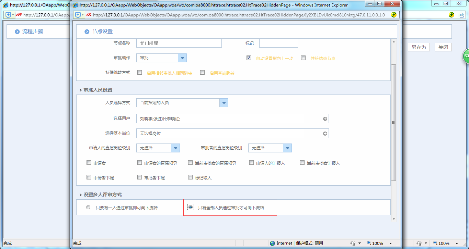Click zoom magnifier icon in background window status bar

click(435, 243)
